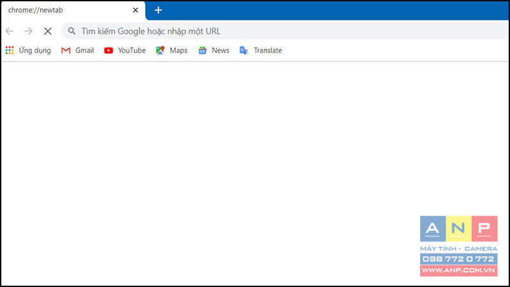Close the chrome://newtab tab

(135, 10)
